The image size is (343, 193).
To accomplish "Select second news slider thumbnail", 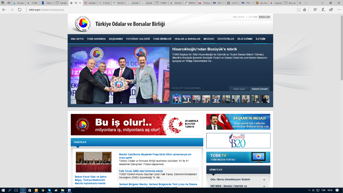I will [x=187, y=99].
